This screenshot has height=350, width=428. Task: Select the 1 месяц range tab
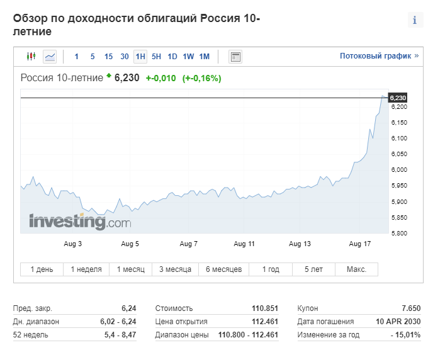pos(131,269)
